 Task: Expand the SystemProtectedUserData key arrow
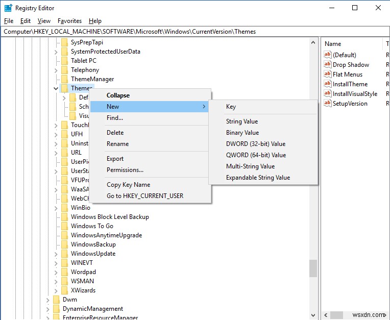click(56, 52)
